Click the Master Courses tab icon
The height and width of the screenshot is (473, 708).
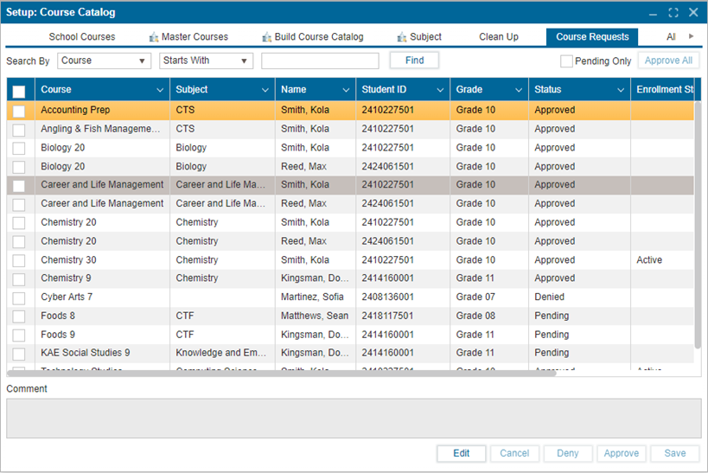154,37
